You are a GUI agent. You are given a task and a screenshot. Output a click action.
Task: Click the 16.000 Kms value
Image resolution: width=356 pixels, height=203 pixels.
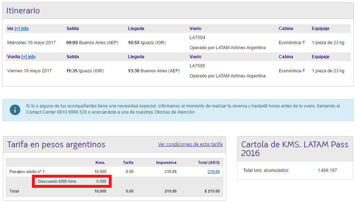coord(100,172)
